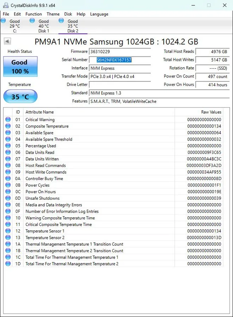Click the Interface NVM Express field

coord(120,68)
